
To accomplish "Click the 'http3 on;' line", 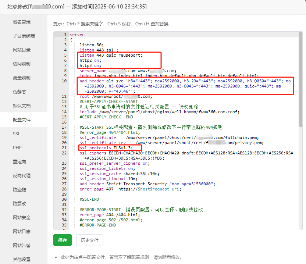I will tap(90, 65).
